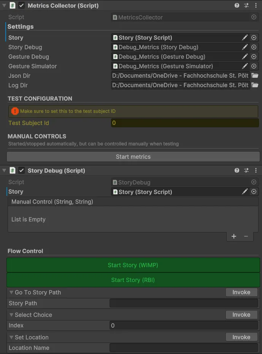Collapse the Select Choice section

[11, 315]
